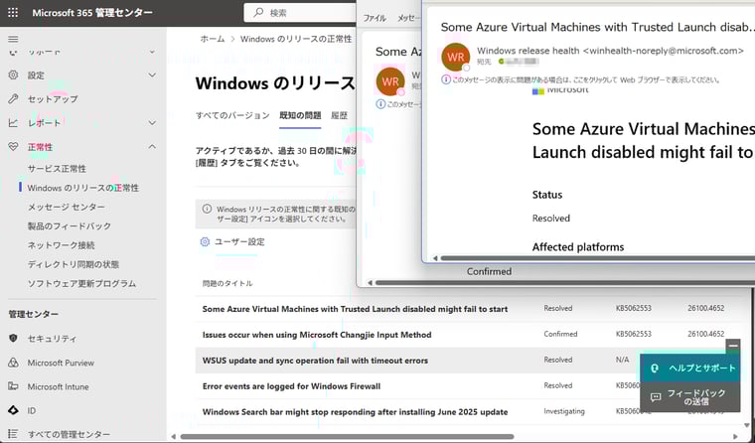Click the WR sender avatar in front mail window
Screen dimensions: 755x443
point(456,57)
